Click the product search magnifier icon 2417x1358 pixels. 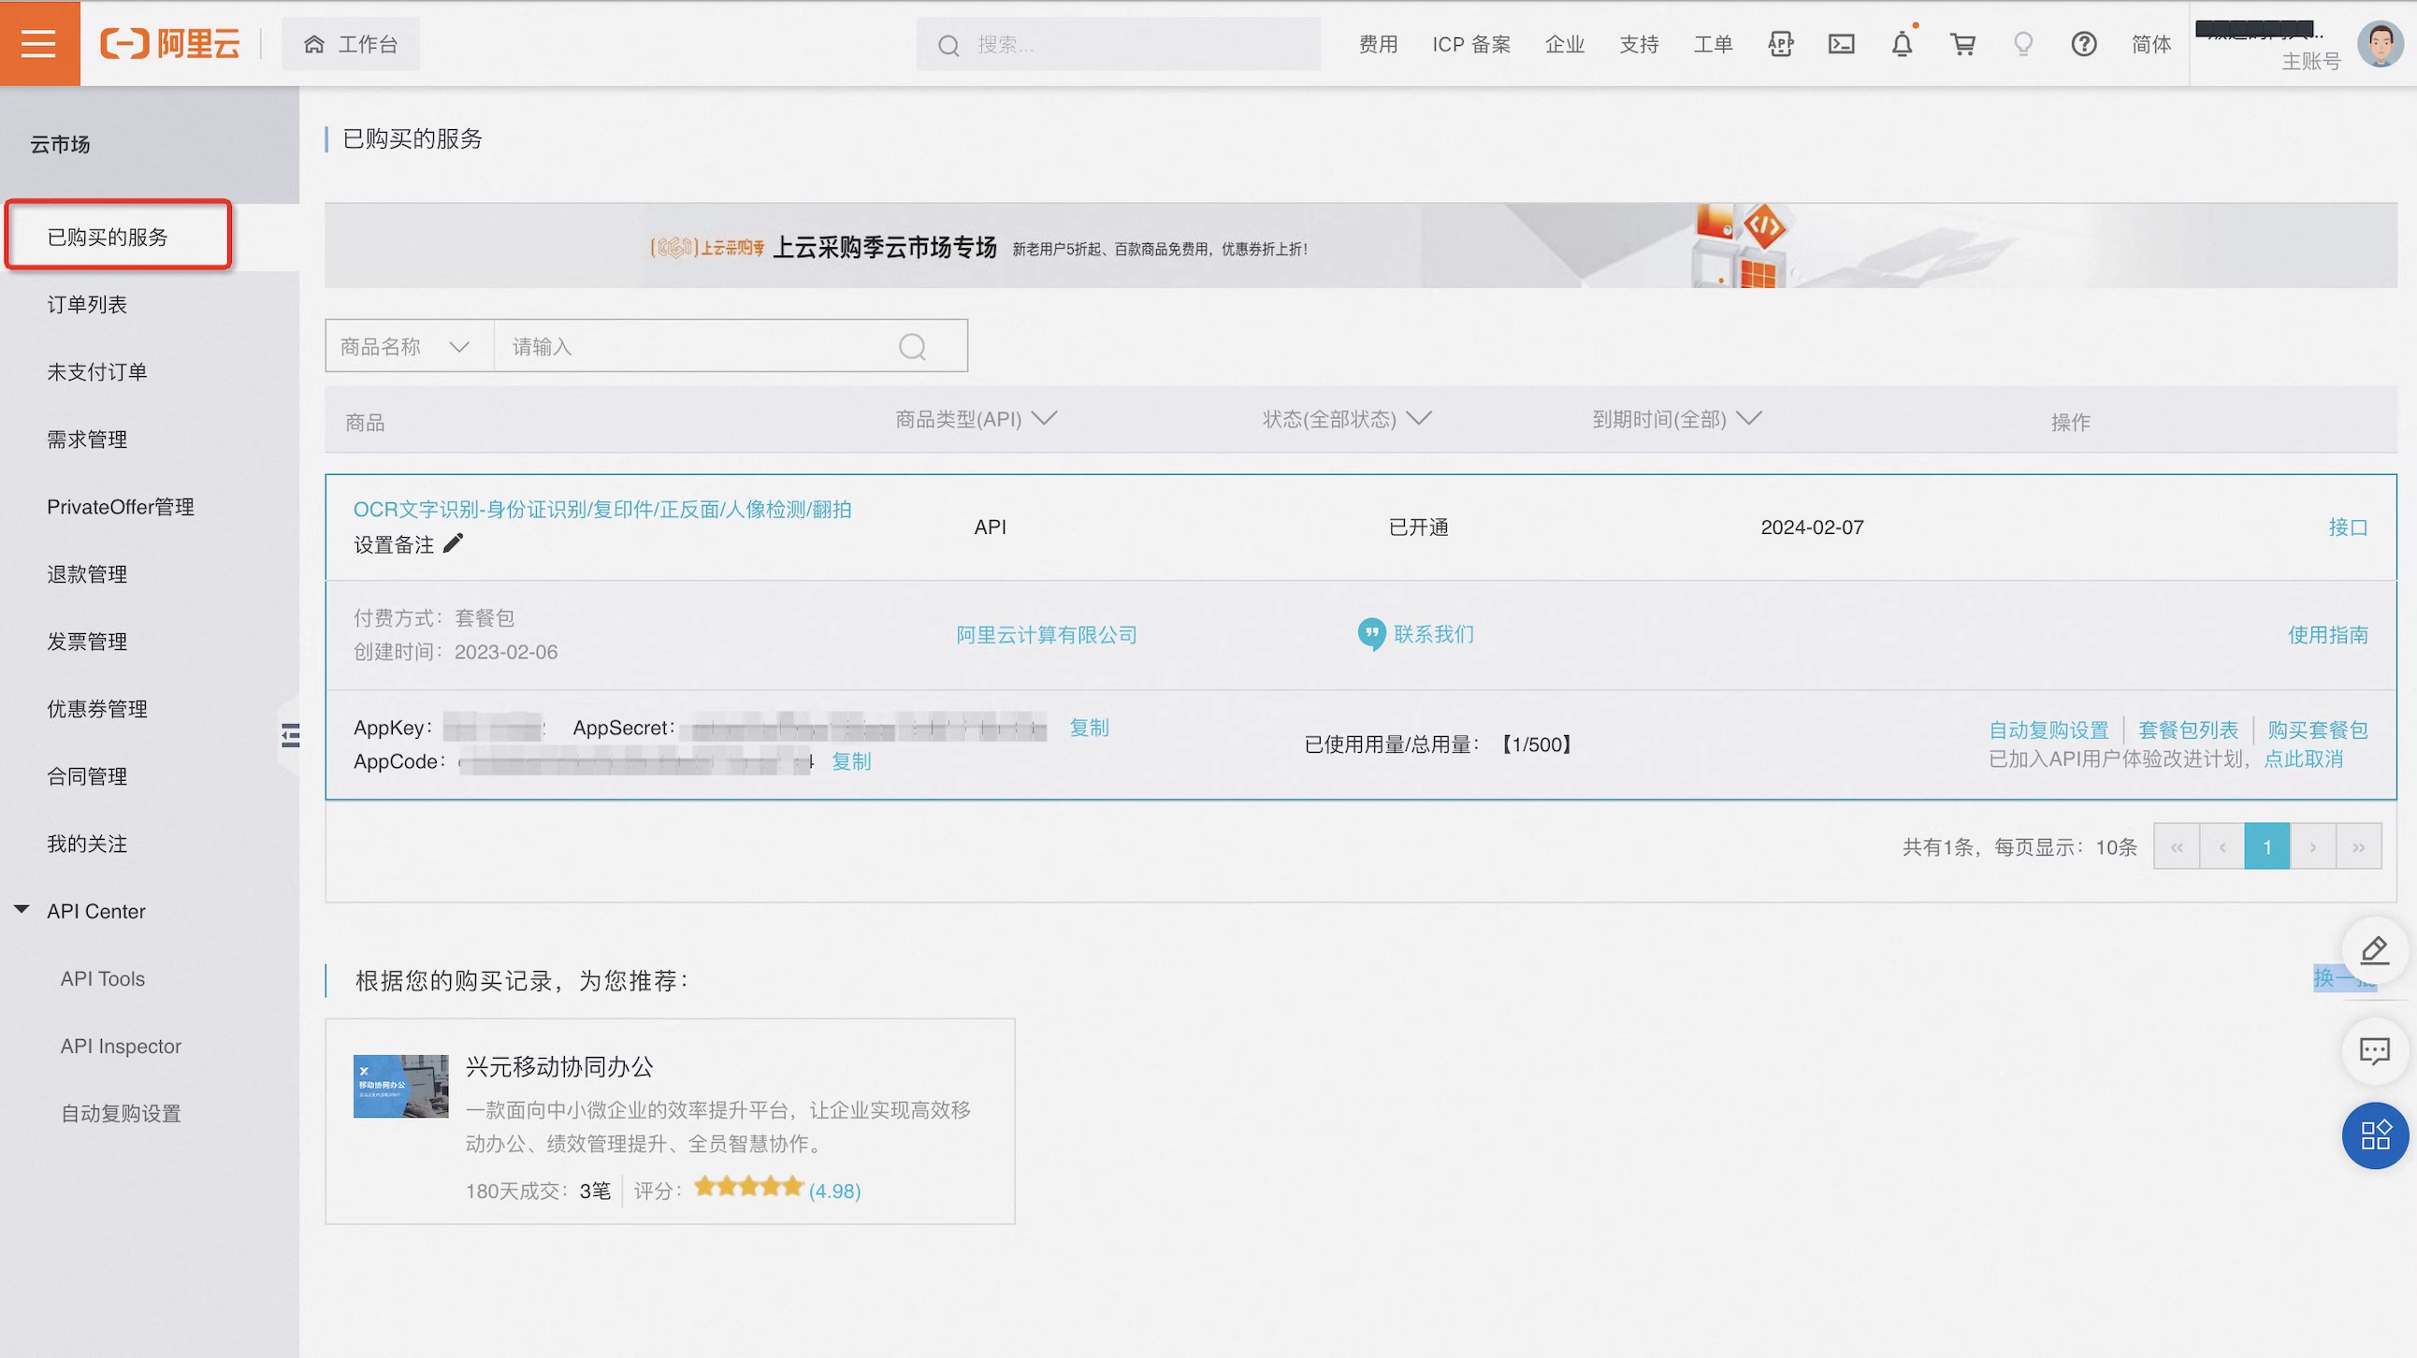(912, 347)
